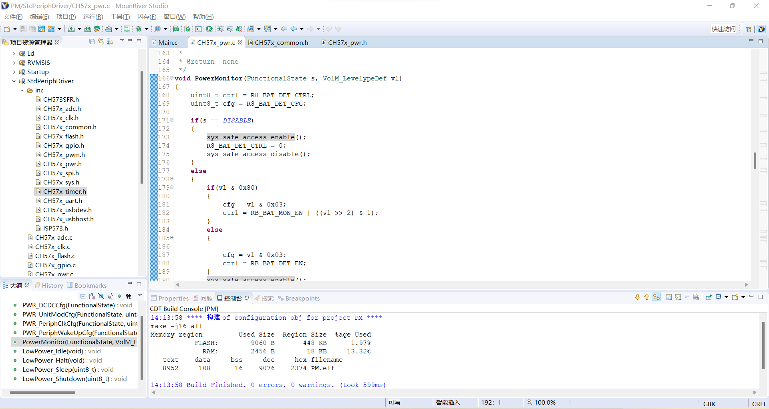Screen dimensions: 769x409
Task: Click the Build project toolbar icon
Action: (71, 29)
